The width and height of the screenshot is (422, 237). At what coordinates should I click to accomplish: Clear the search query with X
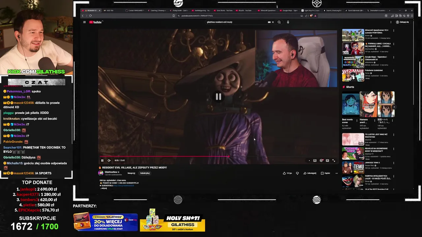point(273,22)
